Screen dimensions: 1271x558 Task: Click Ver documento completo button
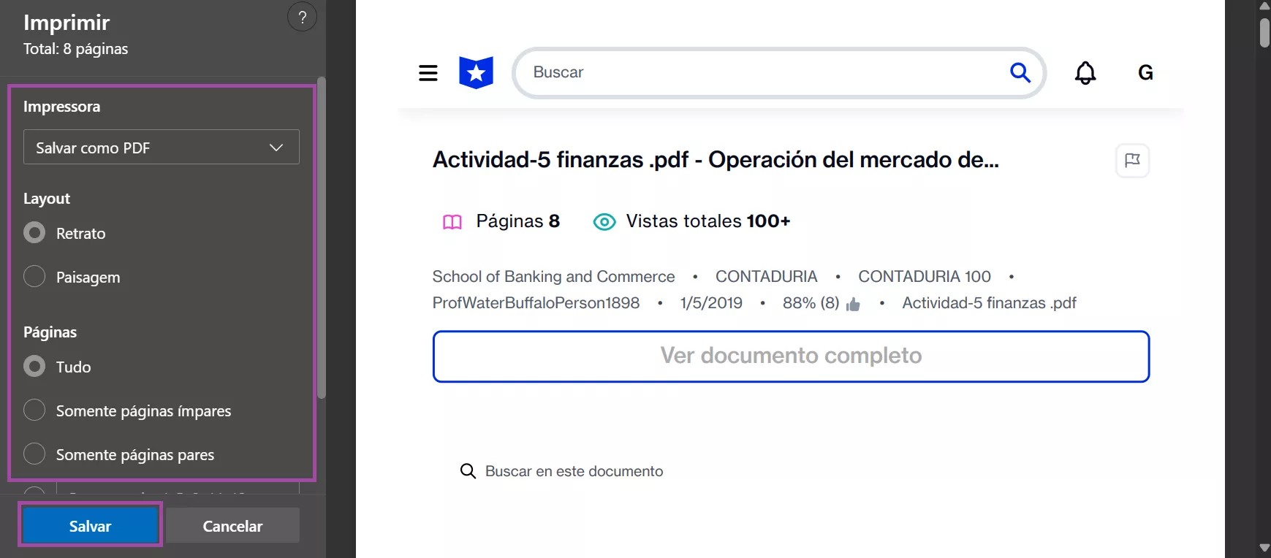pyautogui.click(x=791, y=356)
